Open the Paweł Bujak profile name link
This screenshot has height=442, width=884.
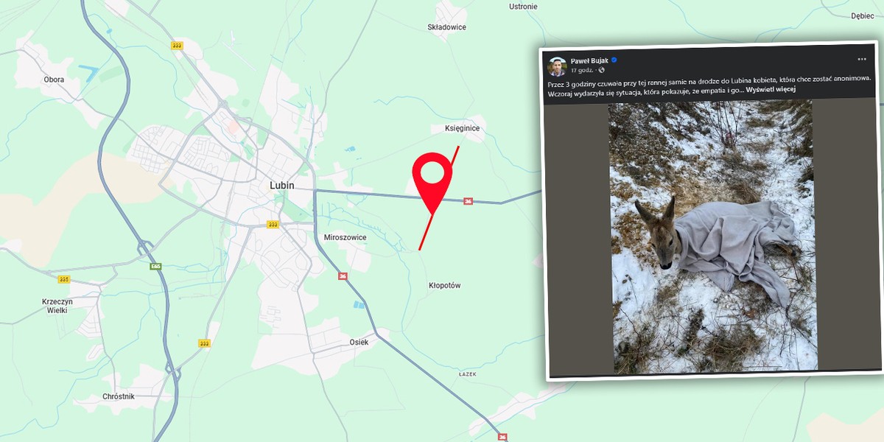[x=589, y=61]
